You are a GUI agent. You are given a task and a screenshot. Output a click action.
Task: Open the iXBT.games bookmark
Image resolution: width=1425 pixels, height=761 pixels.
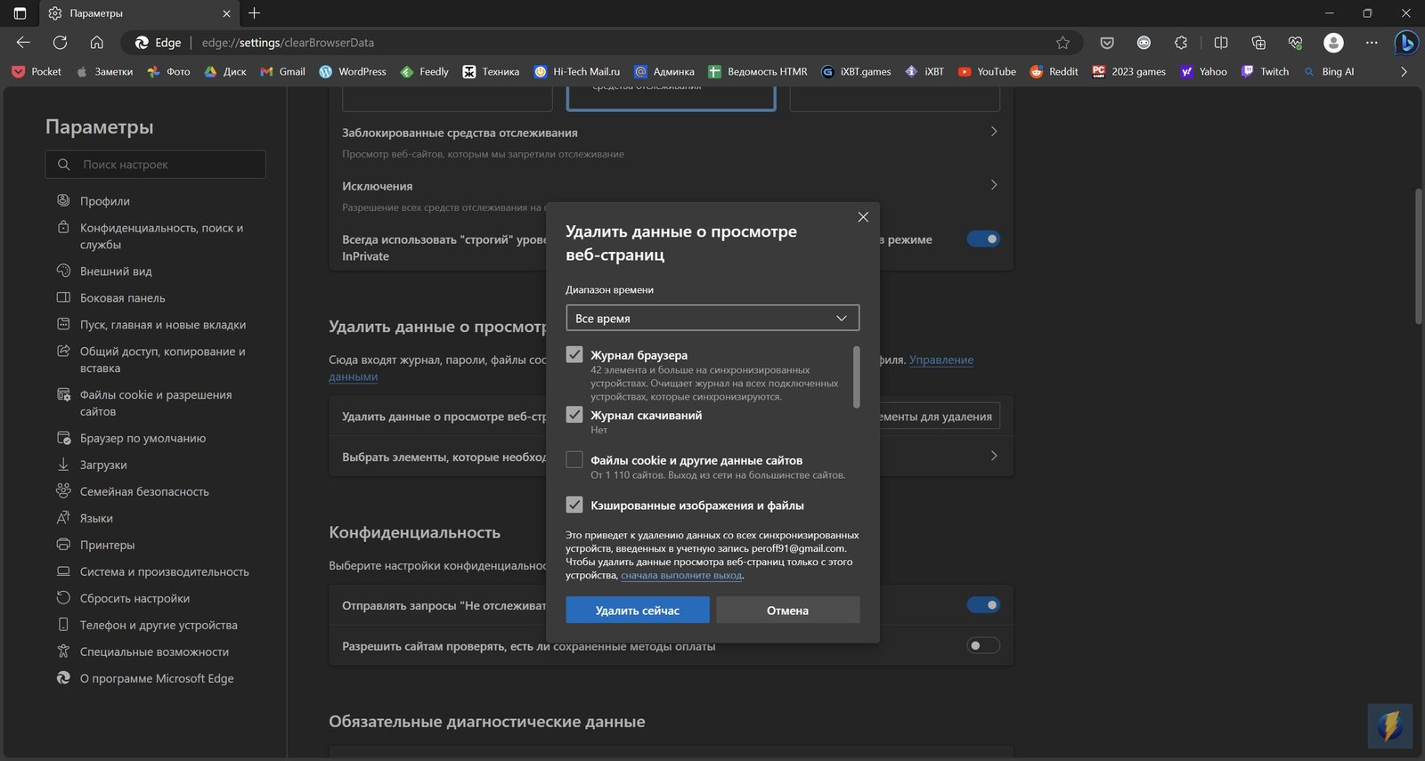pos(856,71)
